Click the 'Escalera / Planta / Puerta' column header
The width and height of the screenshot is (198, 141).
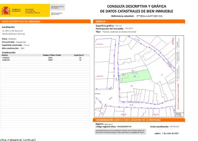pyautogui.click(x=52, y=55)
